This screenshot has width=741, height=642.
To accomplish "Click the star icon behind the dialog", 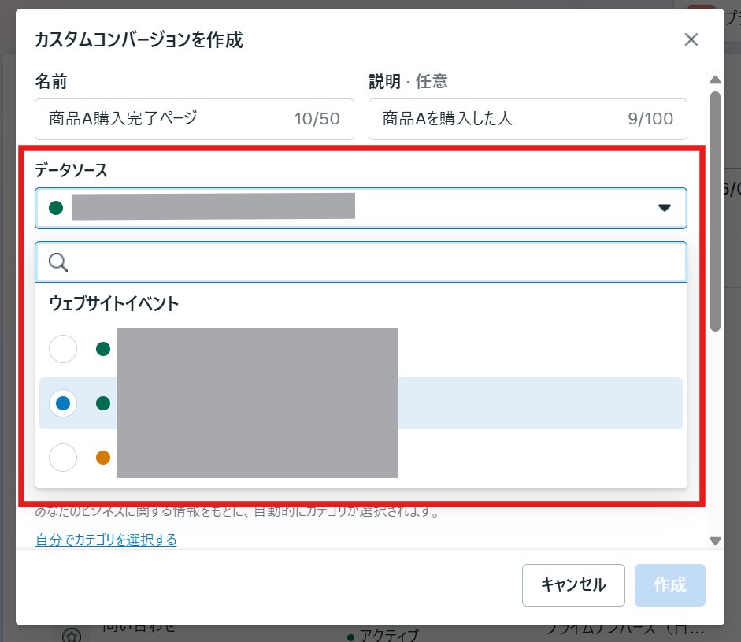I will pyautogui.click(x=72, y=635).
